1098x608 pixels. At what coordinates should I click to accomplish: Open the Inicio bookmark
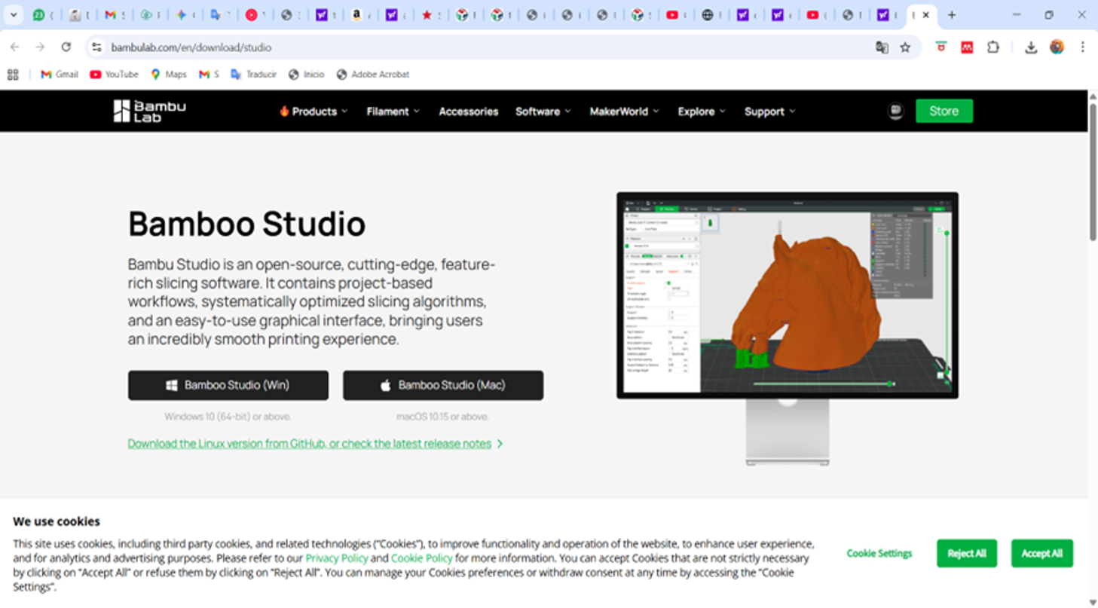click(306, 75)
